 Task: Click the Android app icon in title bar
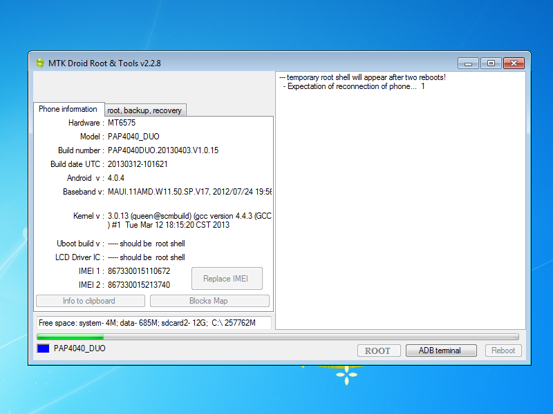(39, 63)
